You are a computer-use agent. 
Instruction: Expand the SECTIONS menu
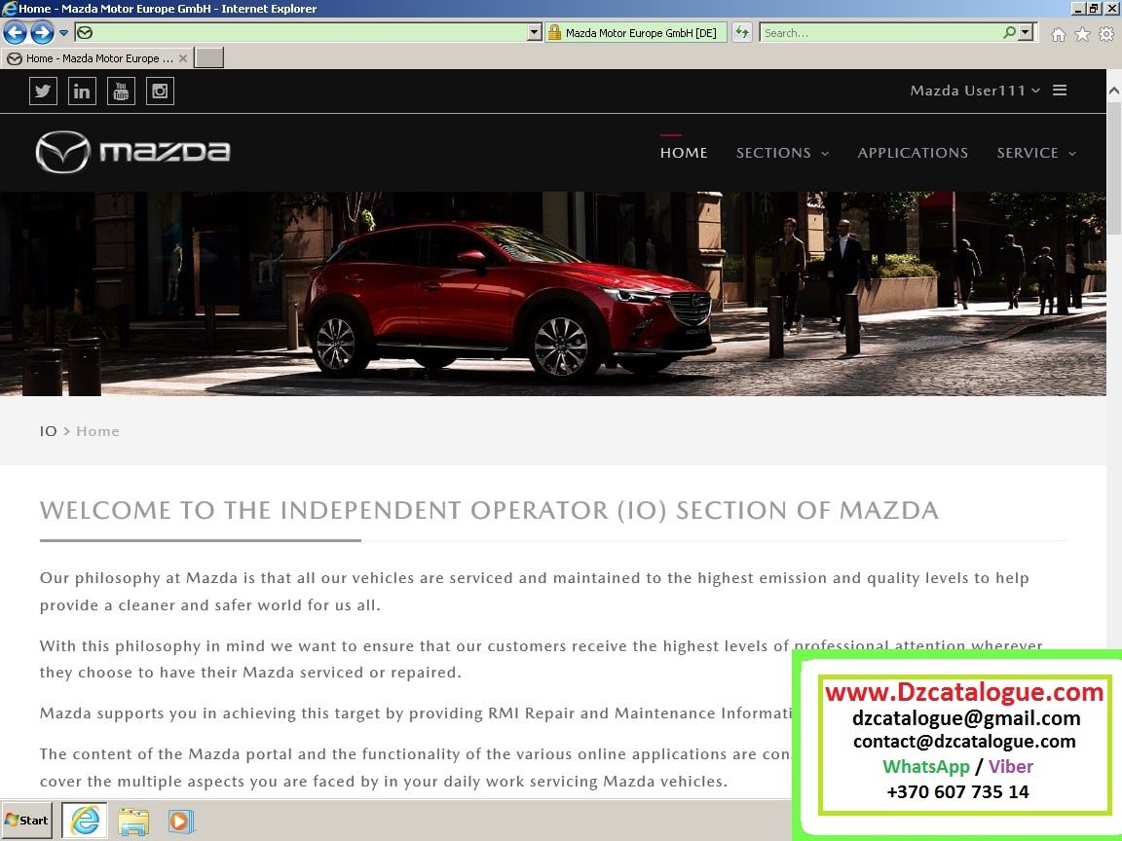pos(782,152)
